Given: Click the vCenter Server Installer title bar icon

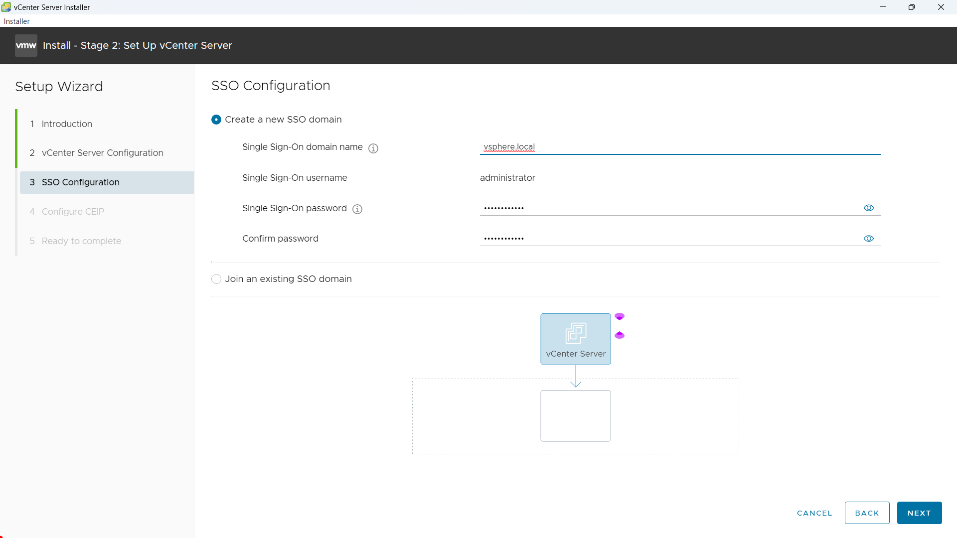Looking at the screenshot, I should click(x=6, y=7).
